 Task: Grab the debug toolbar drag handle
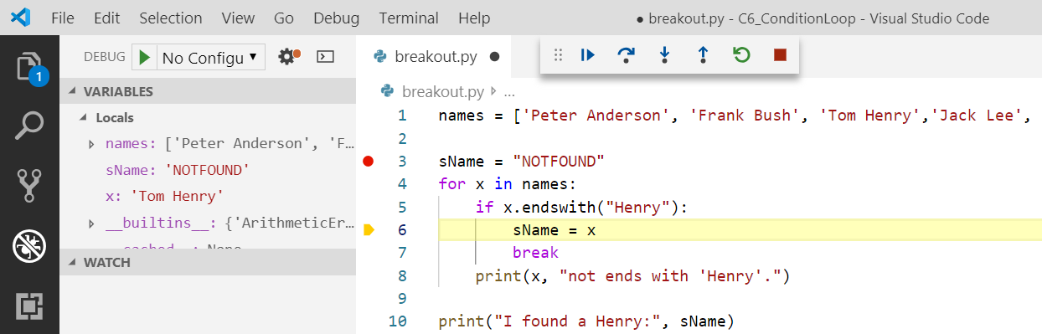(x=558, y=55)
